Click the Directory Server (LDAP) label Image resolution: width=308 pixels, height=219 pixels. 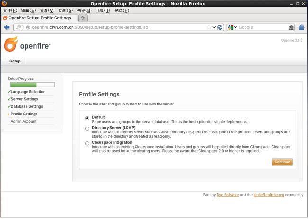114,128
